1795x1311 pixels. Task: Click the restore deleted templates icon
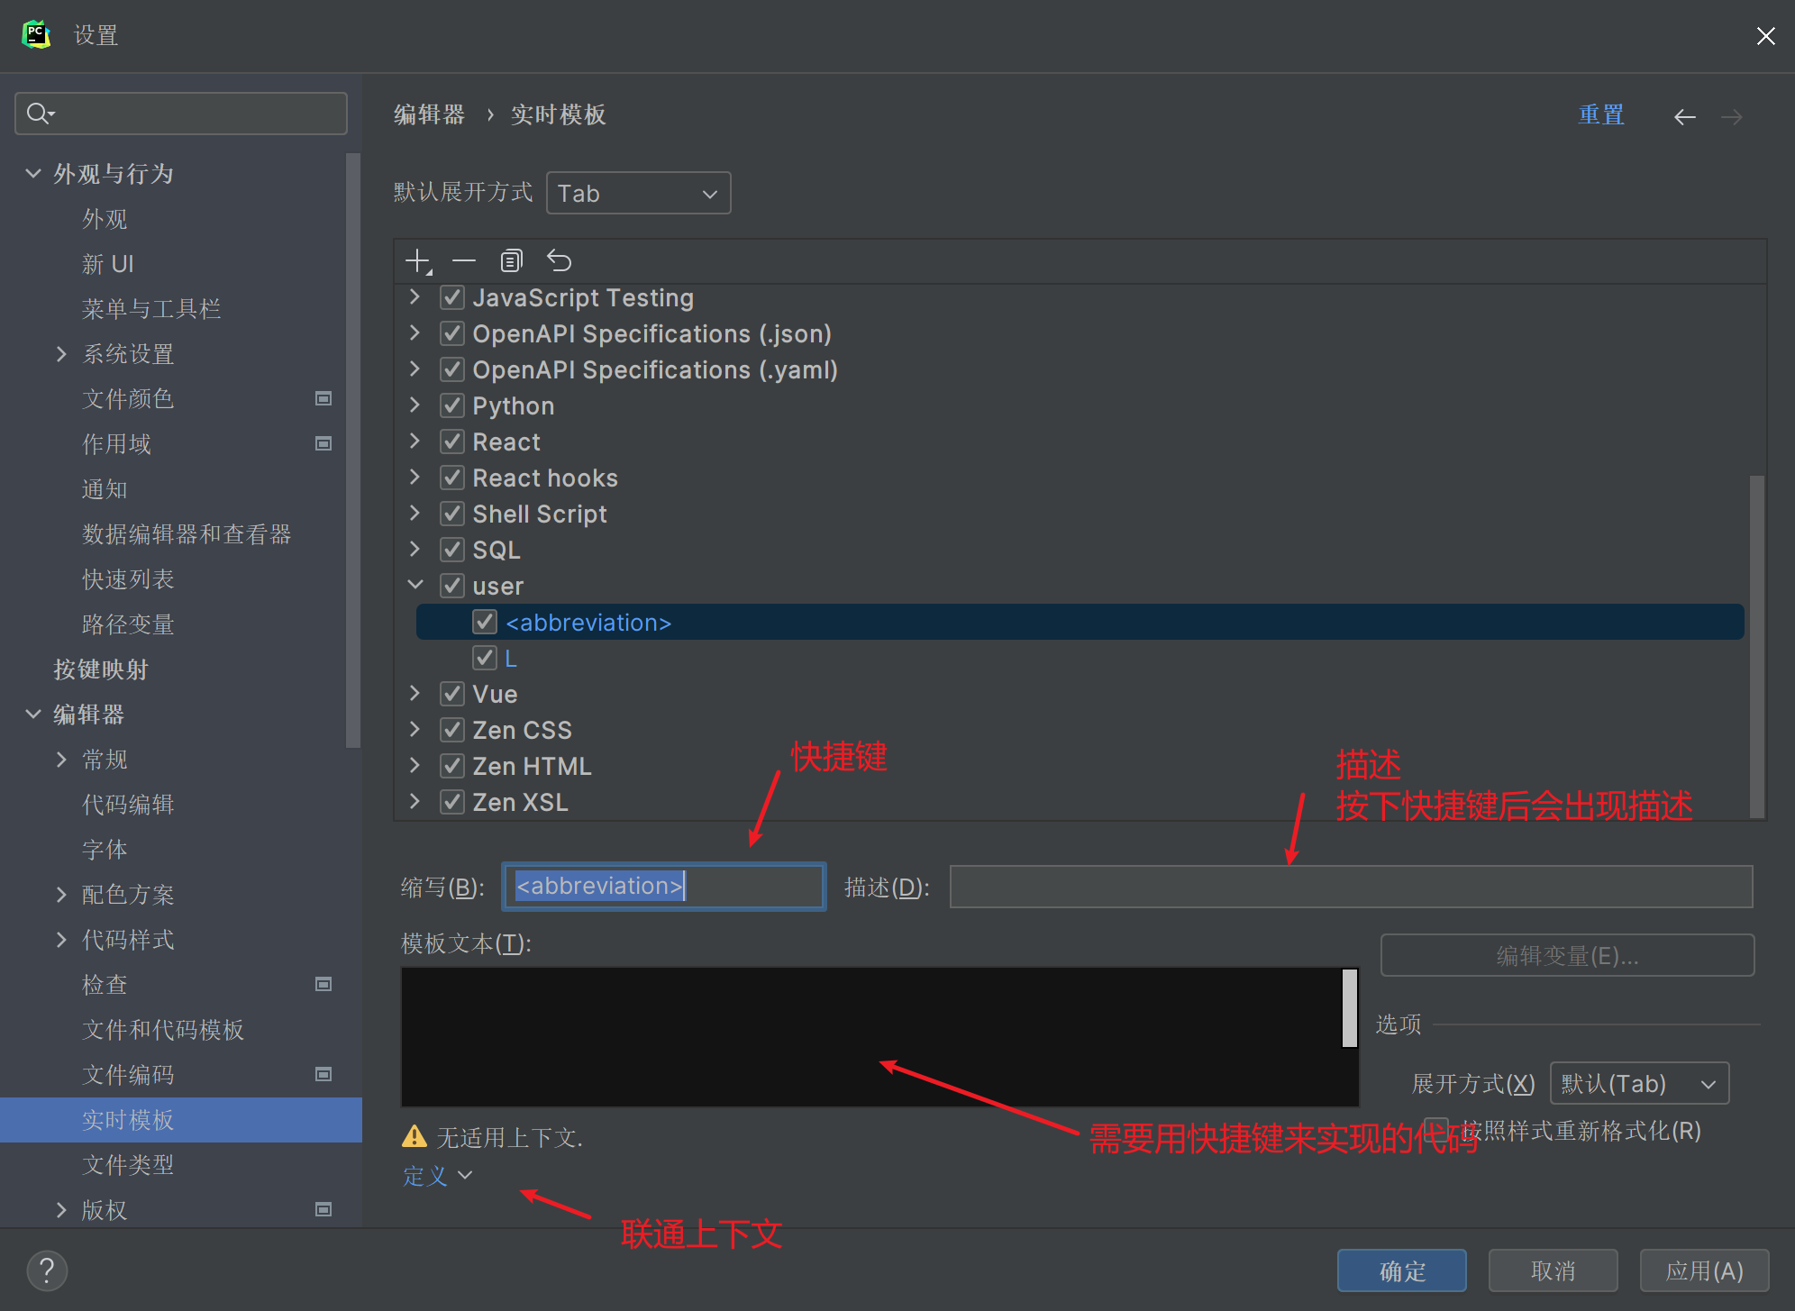(x=560, y=261)
